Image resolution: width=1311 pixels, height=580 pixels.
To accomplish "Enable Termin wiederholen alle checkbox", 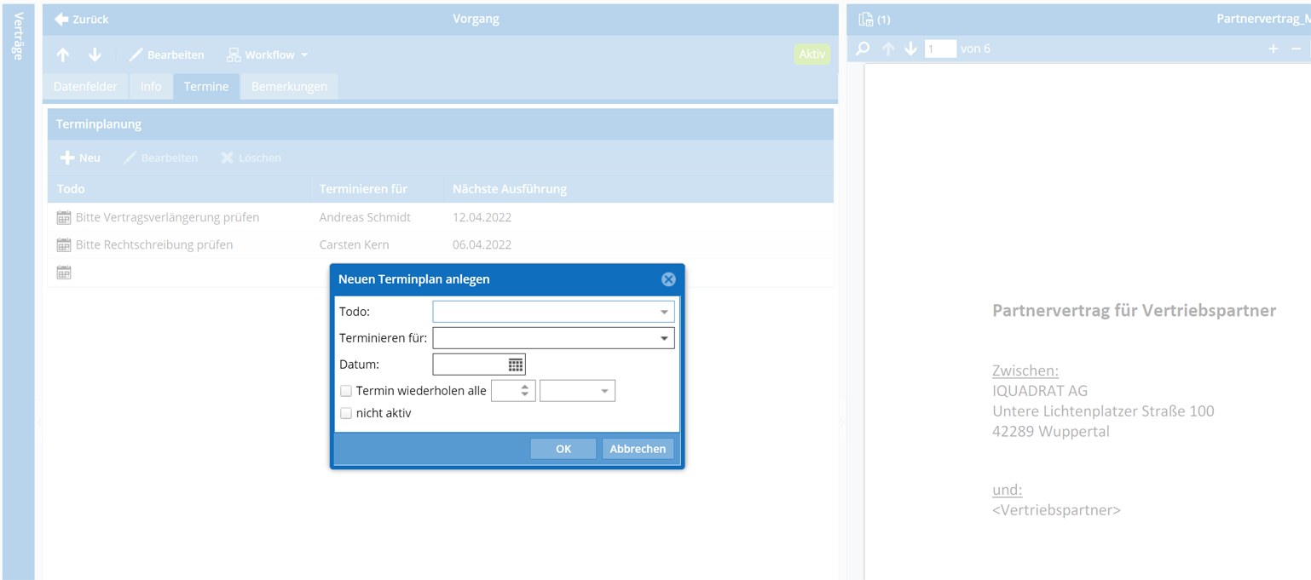I will (346, 391).
